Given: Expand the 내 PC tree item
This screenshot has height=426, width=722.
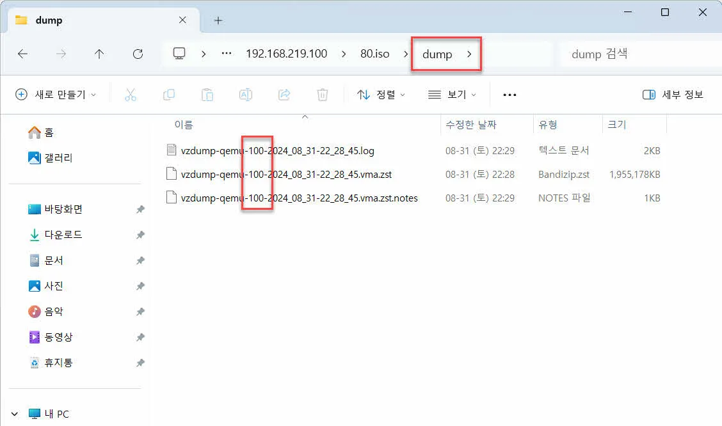Looking at the screenshot, I should (x=14, y=414).
